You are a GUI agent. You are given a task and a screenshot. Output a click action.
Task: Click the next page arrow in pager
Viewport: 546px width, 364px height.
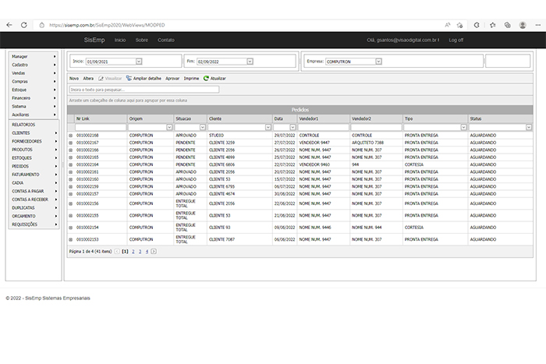coord(154,252)
